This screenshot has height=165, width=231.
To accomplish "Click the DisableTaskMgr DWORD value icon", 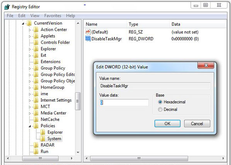I will click(88, 39).
